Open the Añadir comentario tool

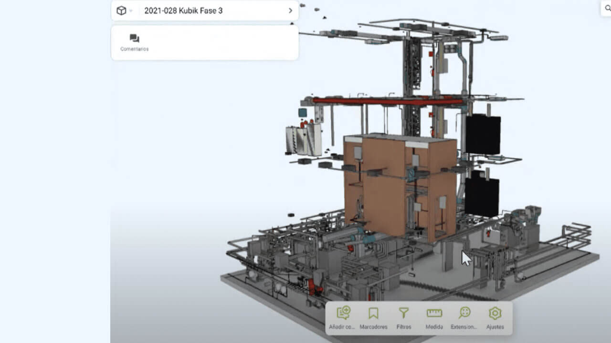pyautogui.click(x=342, y=318)
